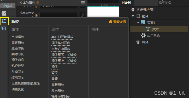Switch to the 对象树 tab
Viewport: 189px width, 98px height.
click(126, 3)
